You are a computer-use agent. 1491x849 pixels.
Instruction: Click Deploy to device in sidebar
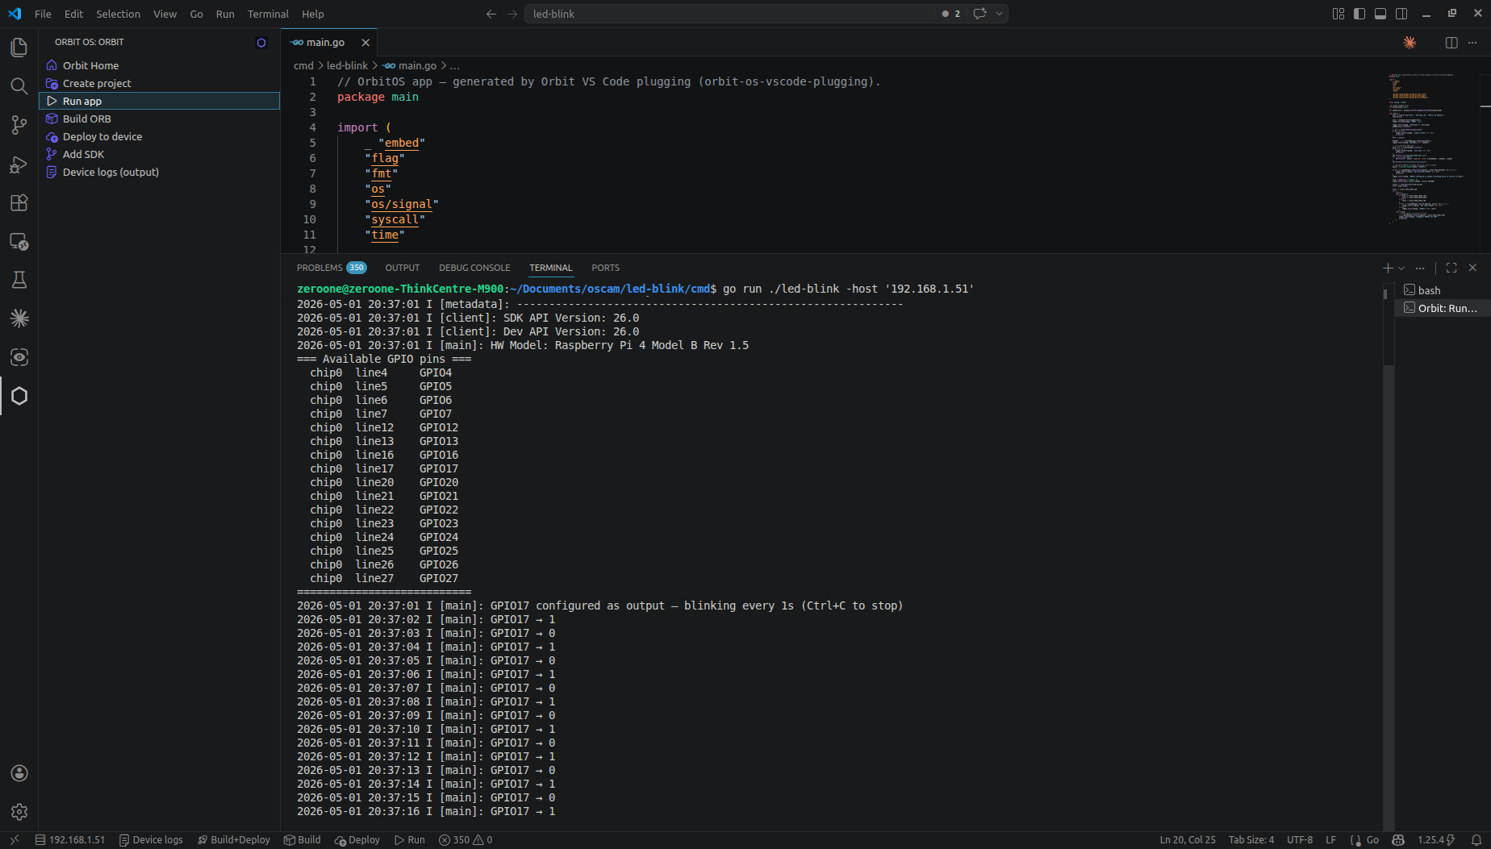tap(159, 136)
